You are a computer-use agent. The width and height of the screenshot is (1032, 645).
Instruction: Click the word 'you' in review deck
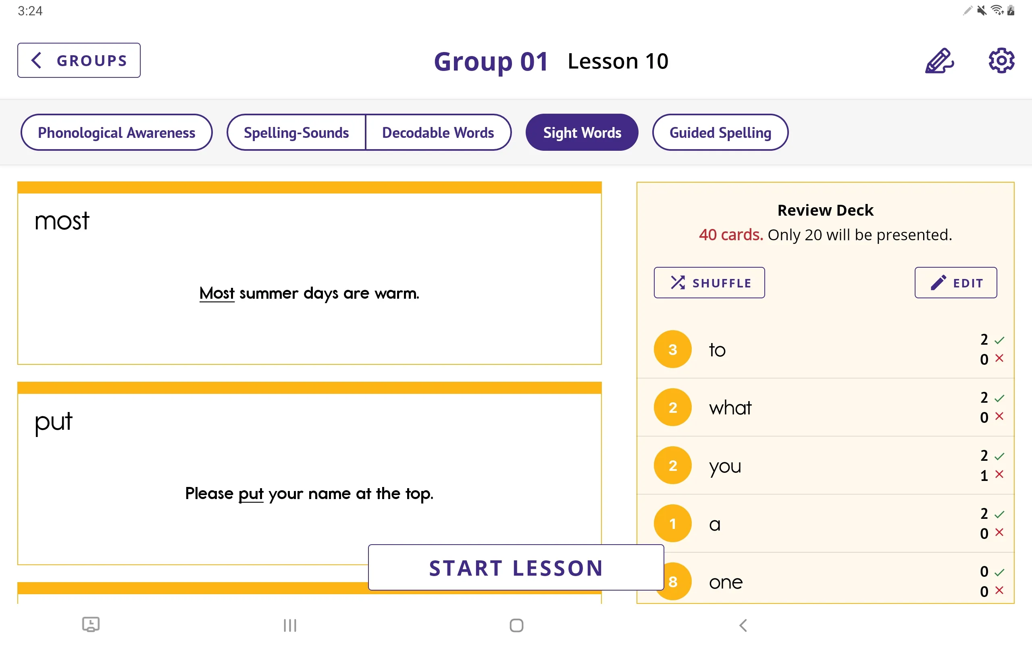pyautogui.click(x=725, y=467)
